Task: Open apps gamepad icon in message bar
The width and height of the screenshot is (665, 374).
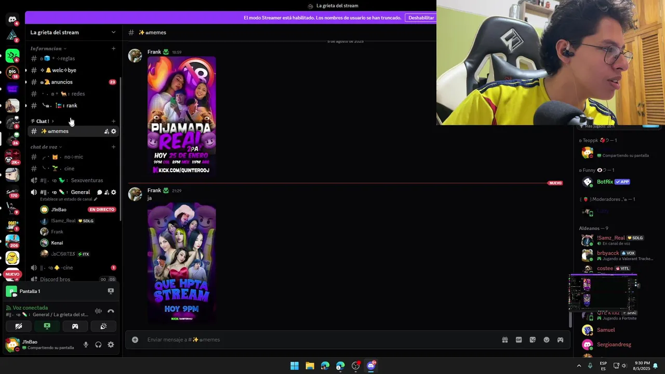Action: point(560,340)
